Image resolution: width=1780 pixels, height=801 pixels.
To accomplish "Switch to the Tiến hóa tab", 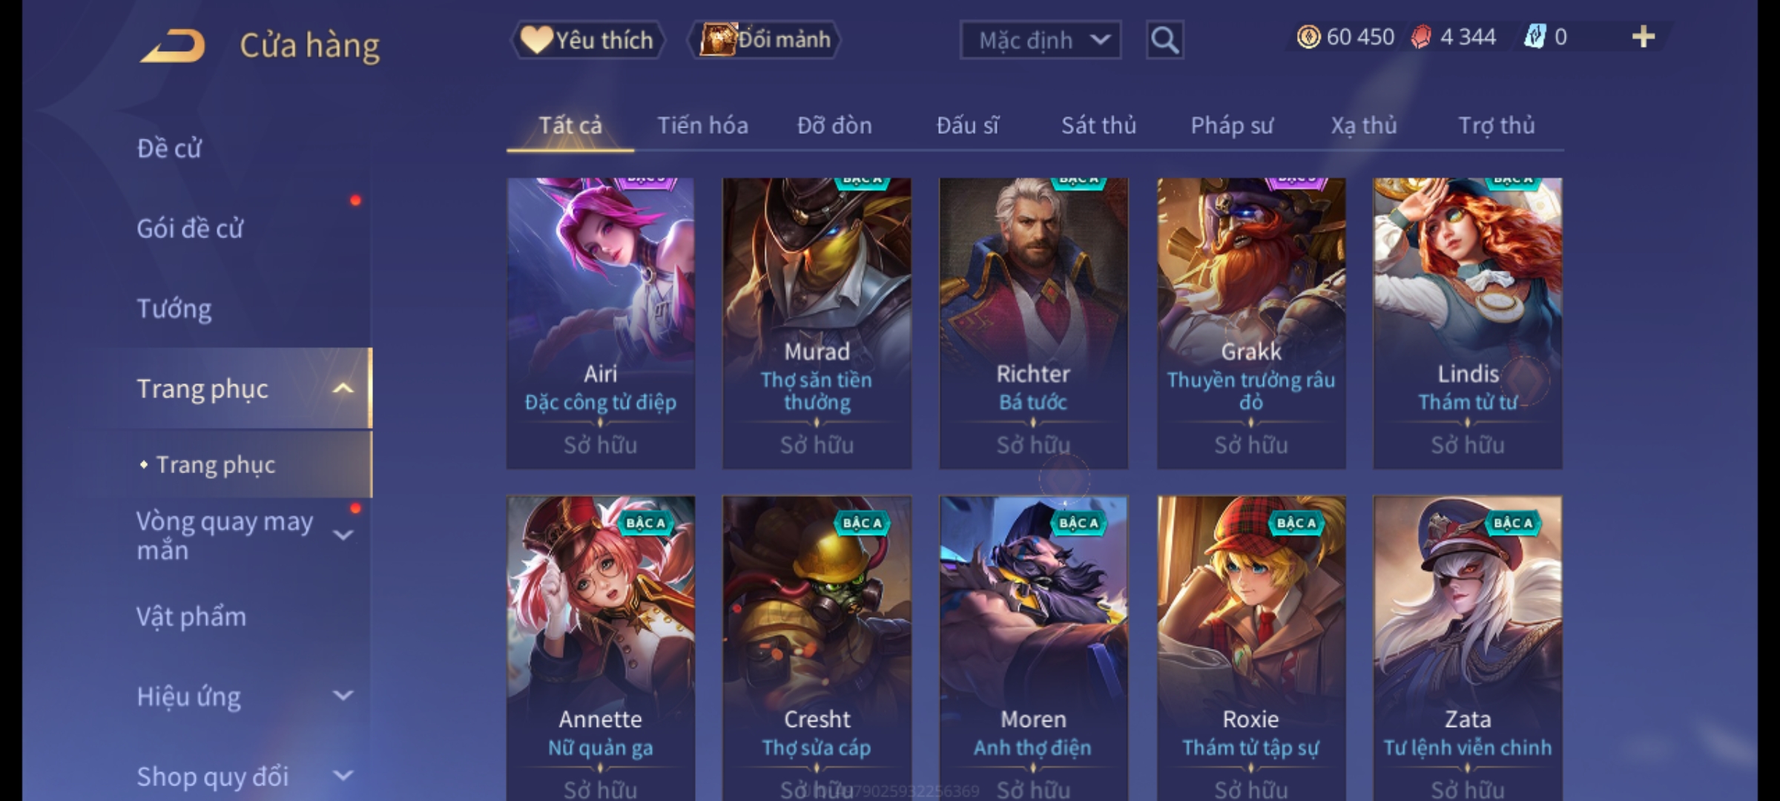I will (x=702, y=125).
